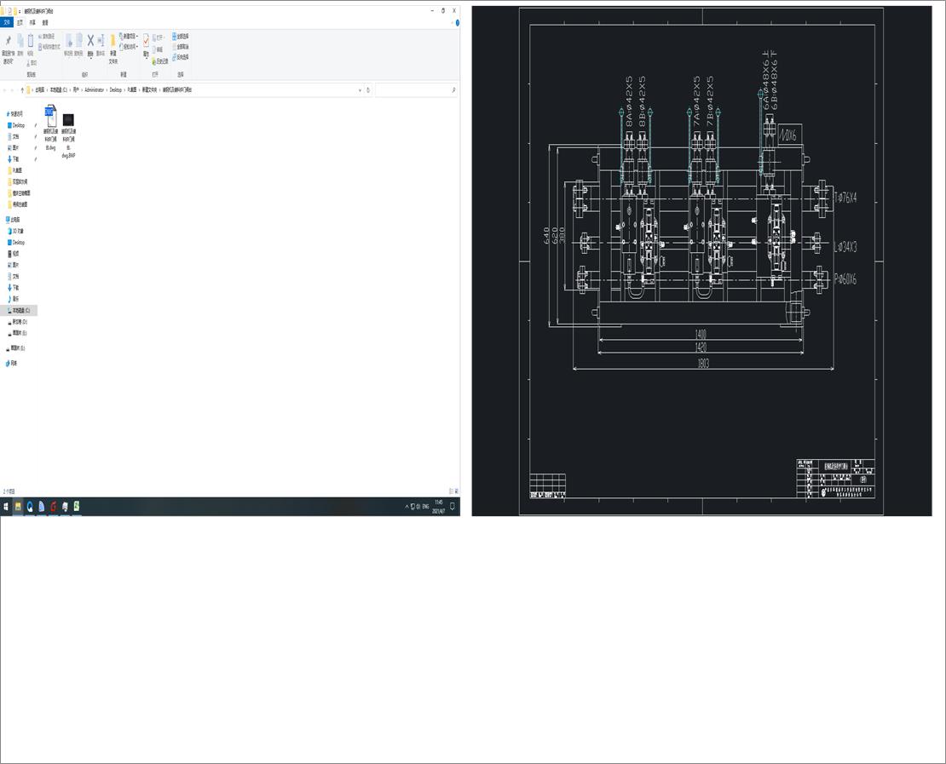Open the File menu in Explorer
Viewport: 946px width, 764px height.
click(8, 23)
